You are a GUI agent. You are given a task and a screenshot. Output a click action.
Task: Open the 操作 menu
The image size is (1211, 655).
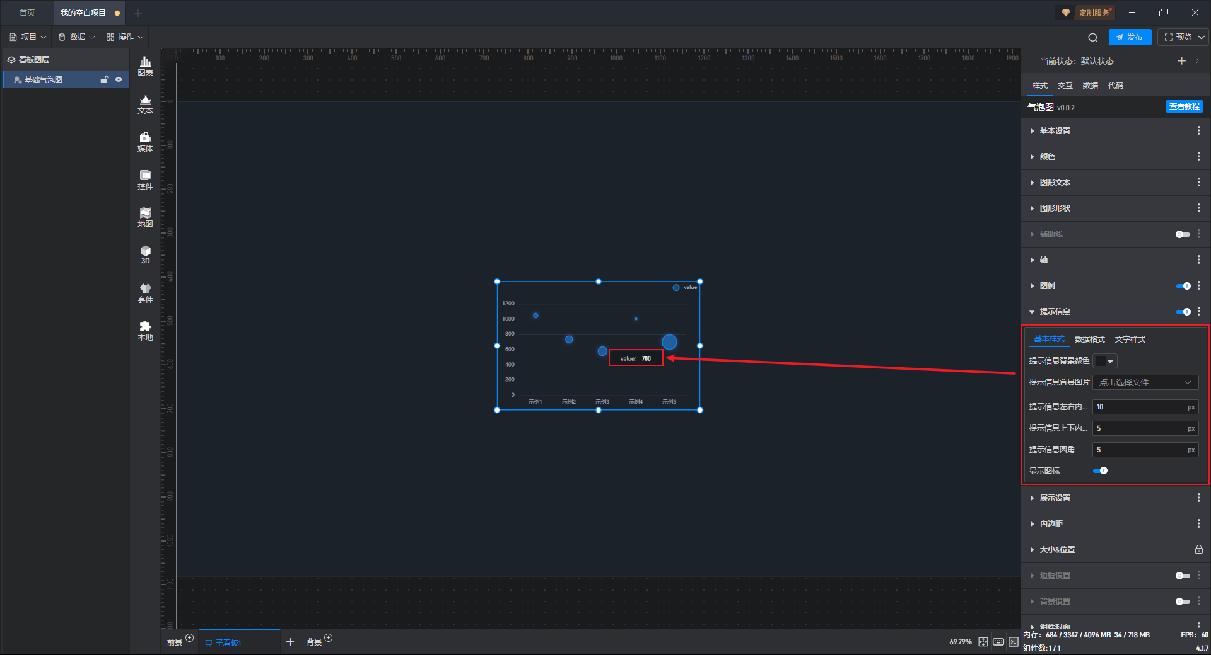point(125,37)
